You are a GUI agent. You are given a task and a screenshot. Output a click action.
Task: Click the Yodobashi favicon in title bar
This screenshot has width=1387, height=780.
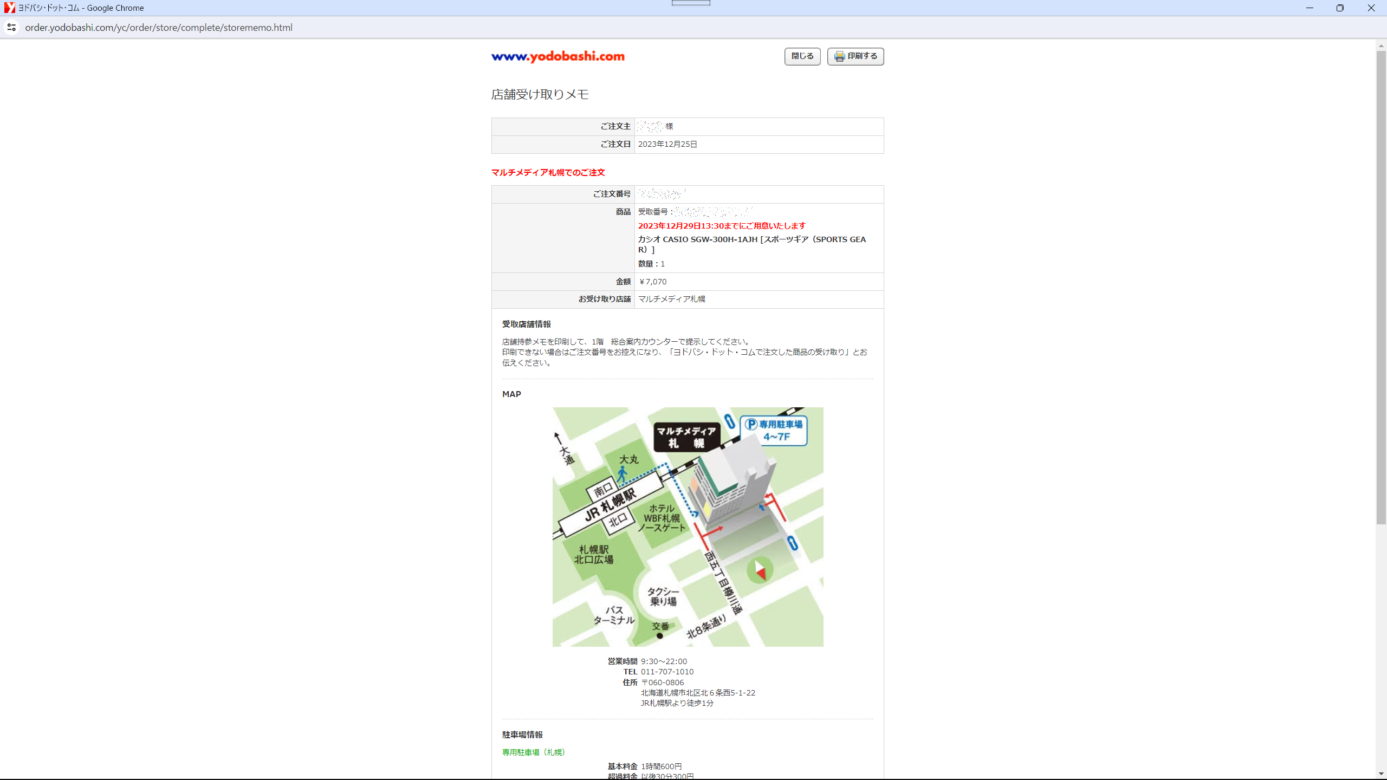click(9, 8)
